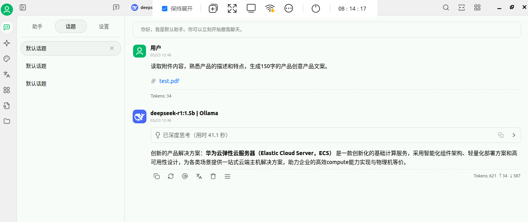
Task: Open the test.pdf attachment link
Action: [169, 81]
